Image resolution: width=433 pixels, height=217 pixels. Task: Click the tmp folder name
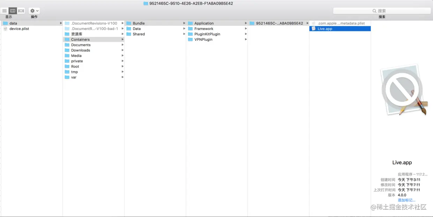pyautogui.click(x=75, y=72)
